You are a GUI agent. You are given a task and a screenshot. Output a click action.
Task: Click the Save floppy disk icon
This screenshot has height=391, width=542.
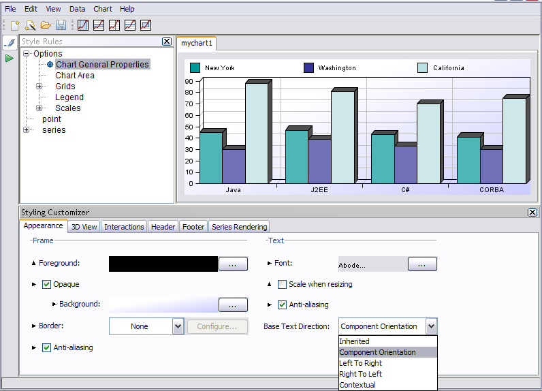point(61,25)
